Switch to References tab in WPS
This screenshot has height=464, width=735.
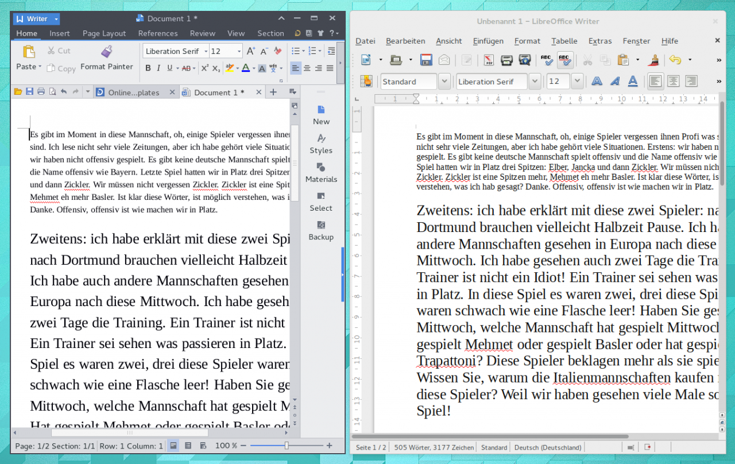tap(158, 33)
